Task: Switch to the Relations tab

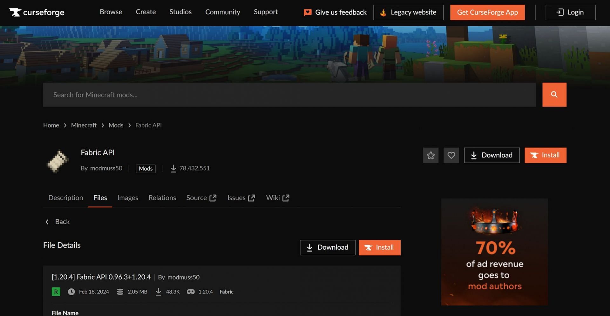Action: coord(162,198)
